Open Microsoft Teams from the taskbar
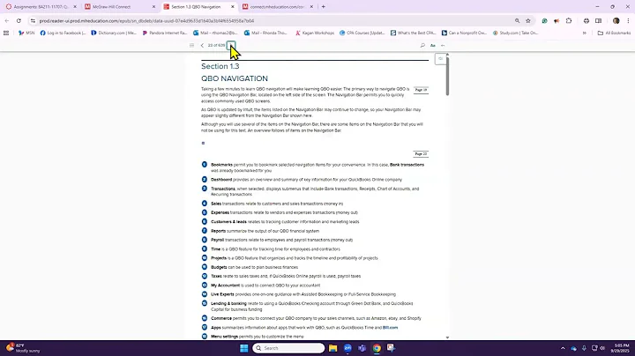 click(362, 348)
